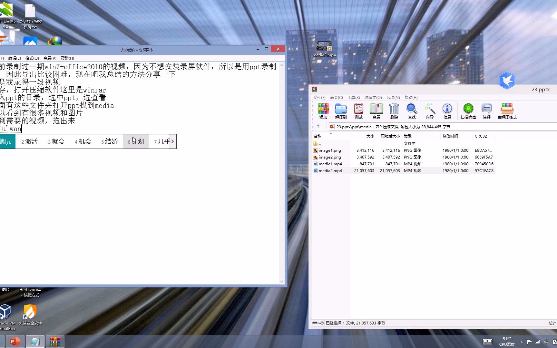Show next page of IME candidates

coord(172,141)
